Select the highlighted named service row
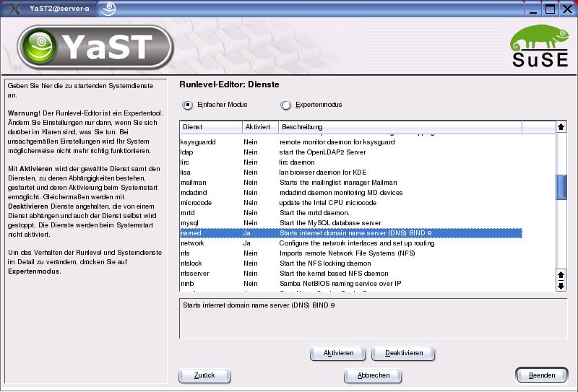 click(x=351, y=233)
